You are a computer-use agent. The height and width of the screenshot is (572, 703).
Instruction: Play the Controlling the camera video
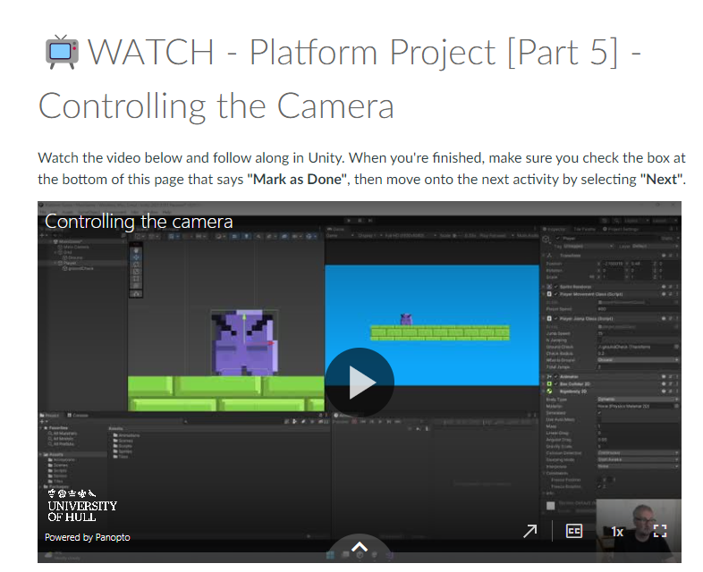tap(359, 383)
